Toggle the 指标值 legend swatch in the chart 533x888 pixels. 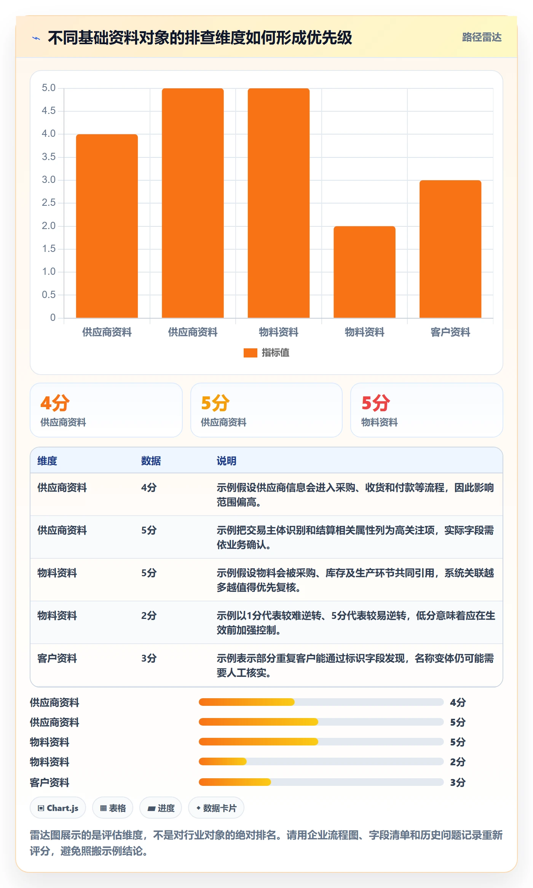pyautogui.click(x=250, y=353)
